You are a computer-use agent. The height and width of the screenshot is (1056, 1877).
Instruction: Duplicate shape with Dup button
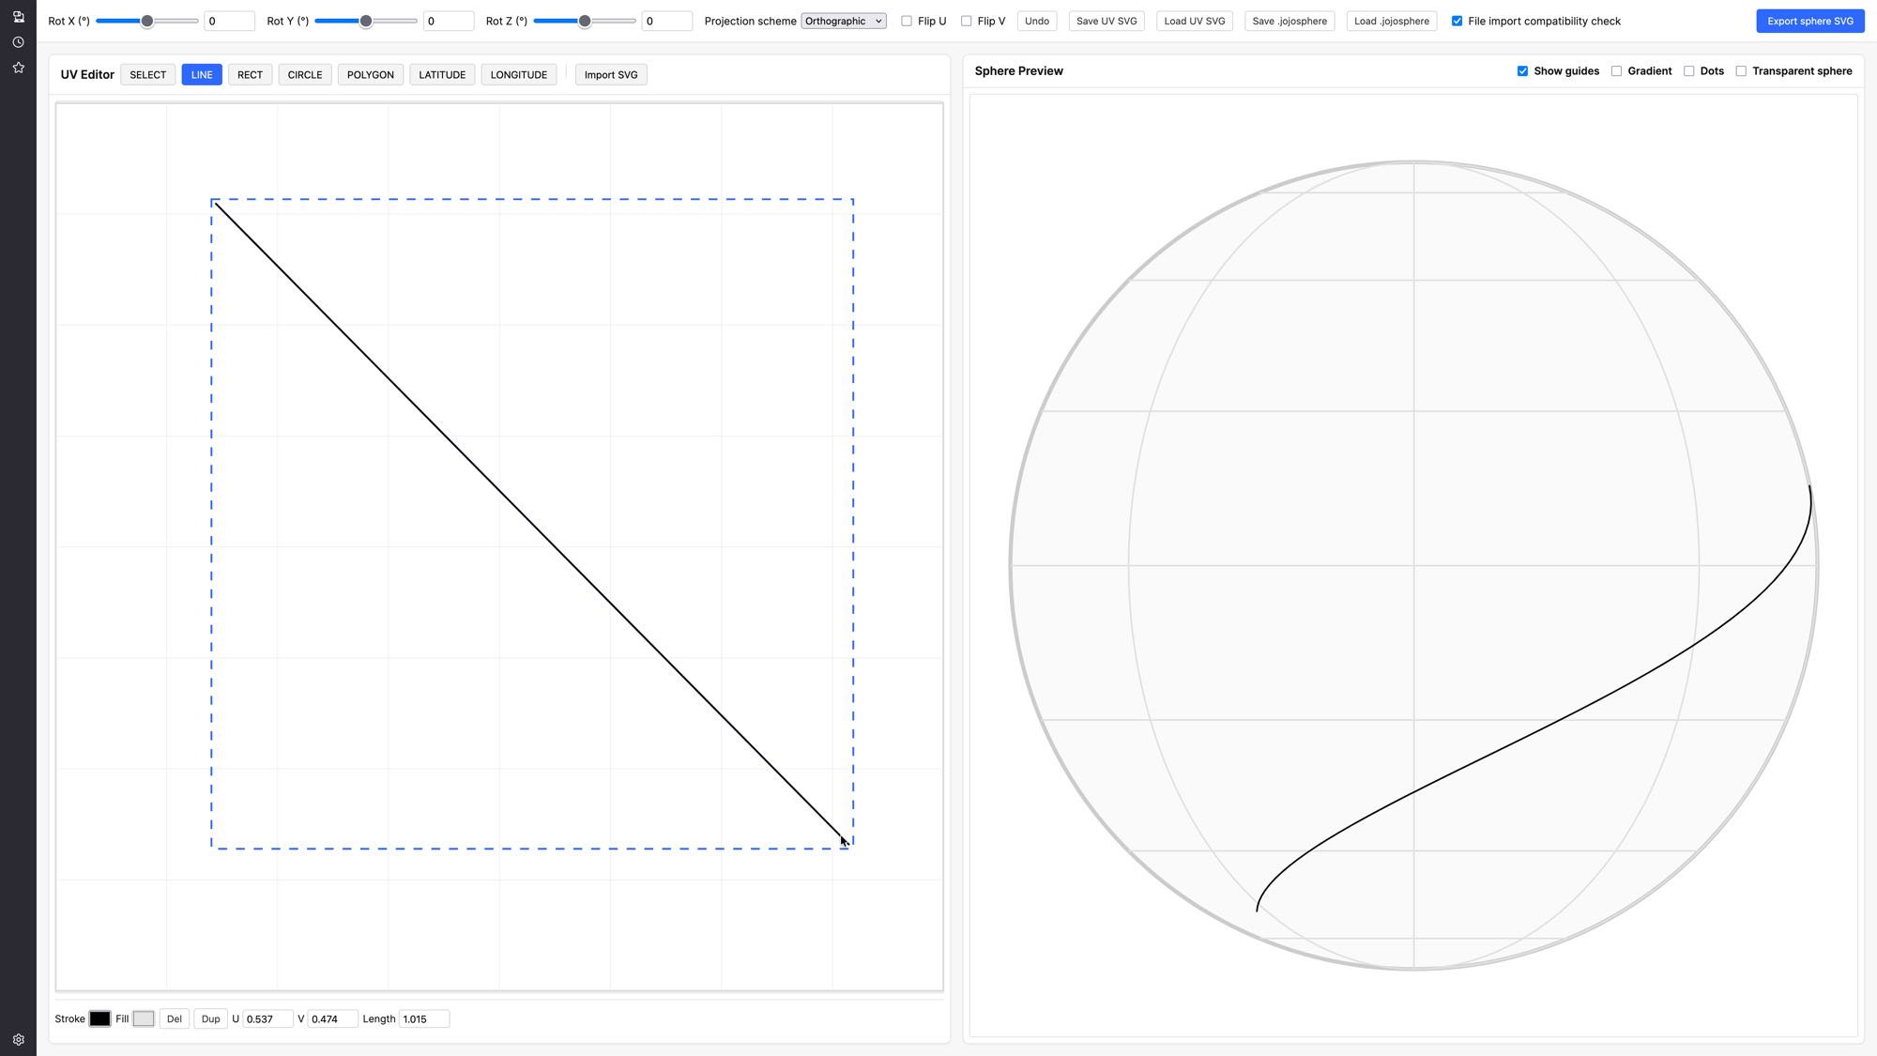211,1018
